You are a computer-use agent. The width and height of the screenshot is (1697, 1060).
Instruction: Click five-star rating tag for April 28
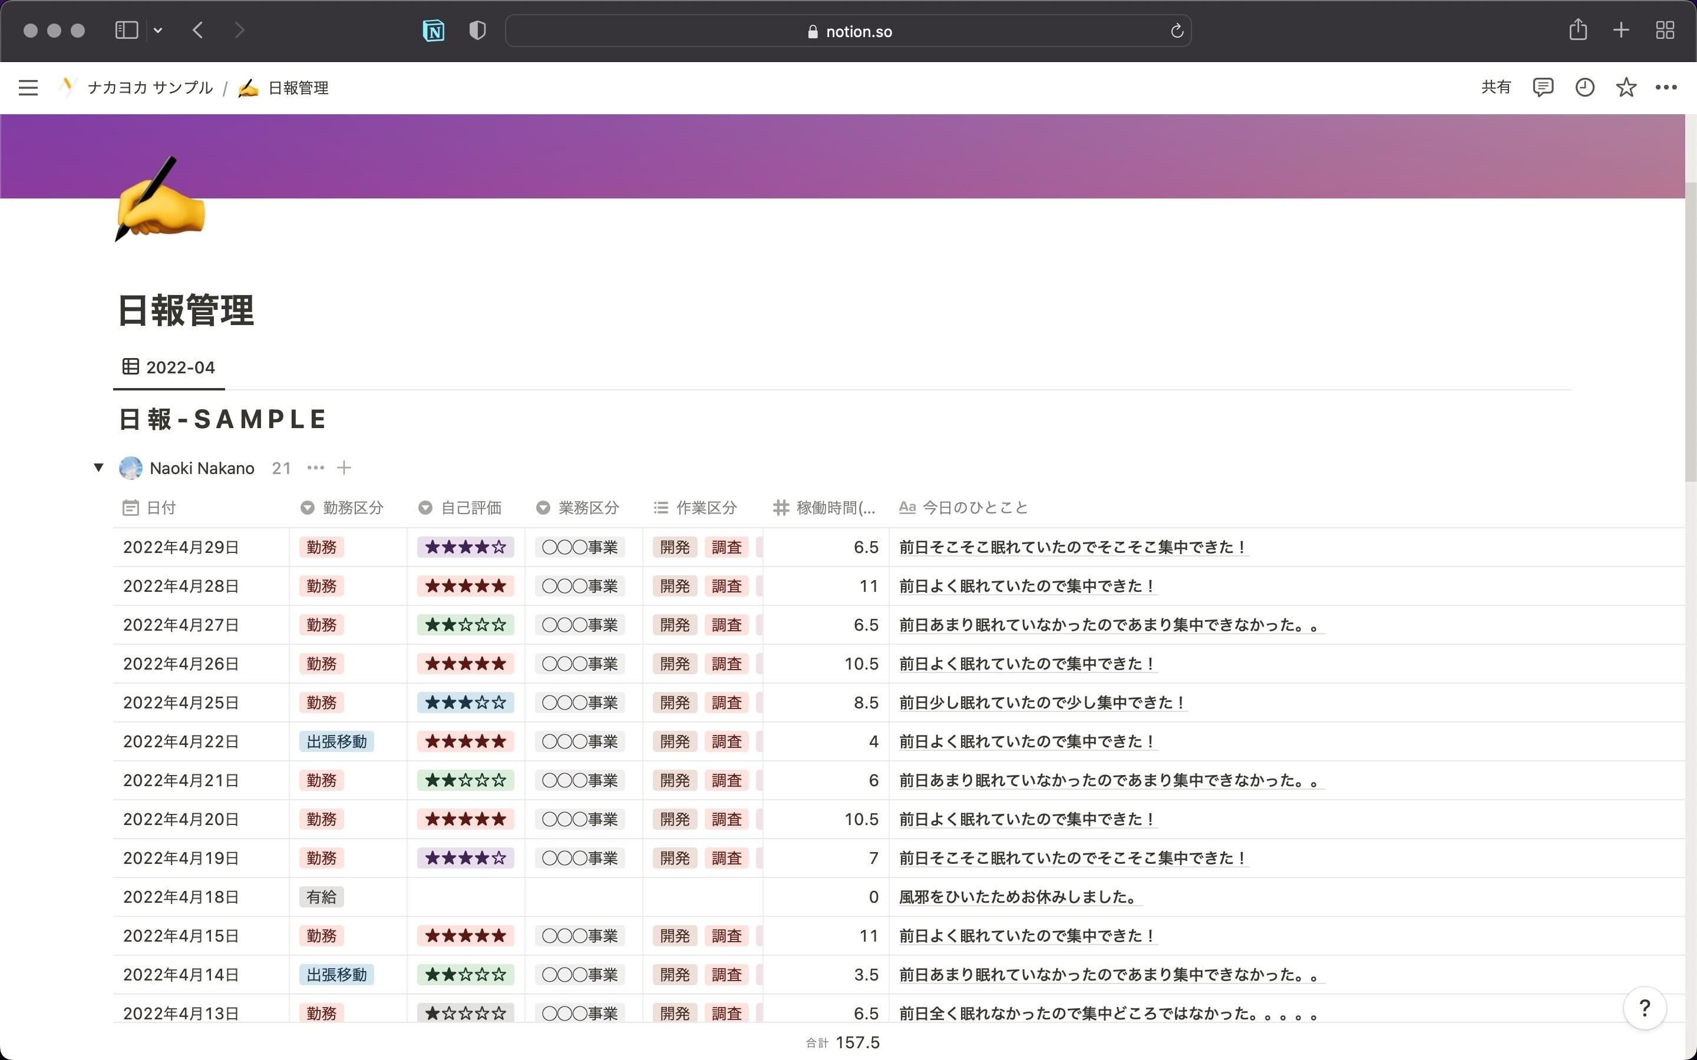coord(465,586)
